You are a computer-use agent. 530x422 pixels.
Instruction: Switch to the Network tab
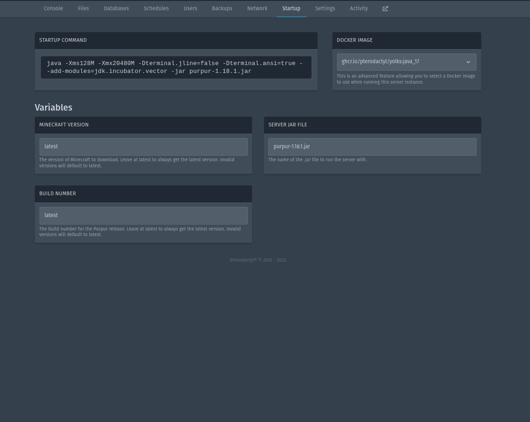257,9
